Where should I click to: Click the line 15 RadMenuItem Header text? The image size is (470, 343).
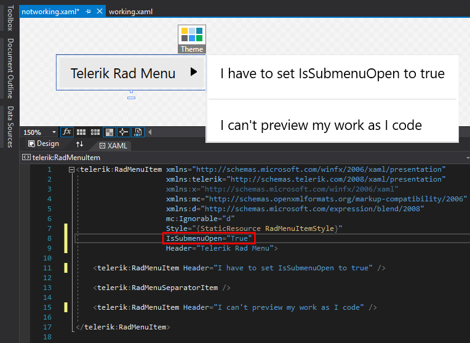click(235, 307)
